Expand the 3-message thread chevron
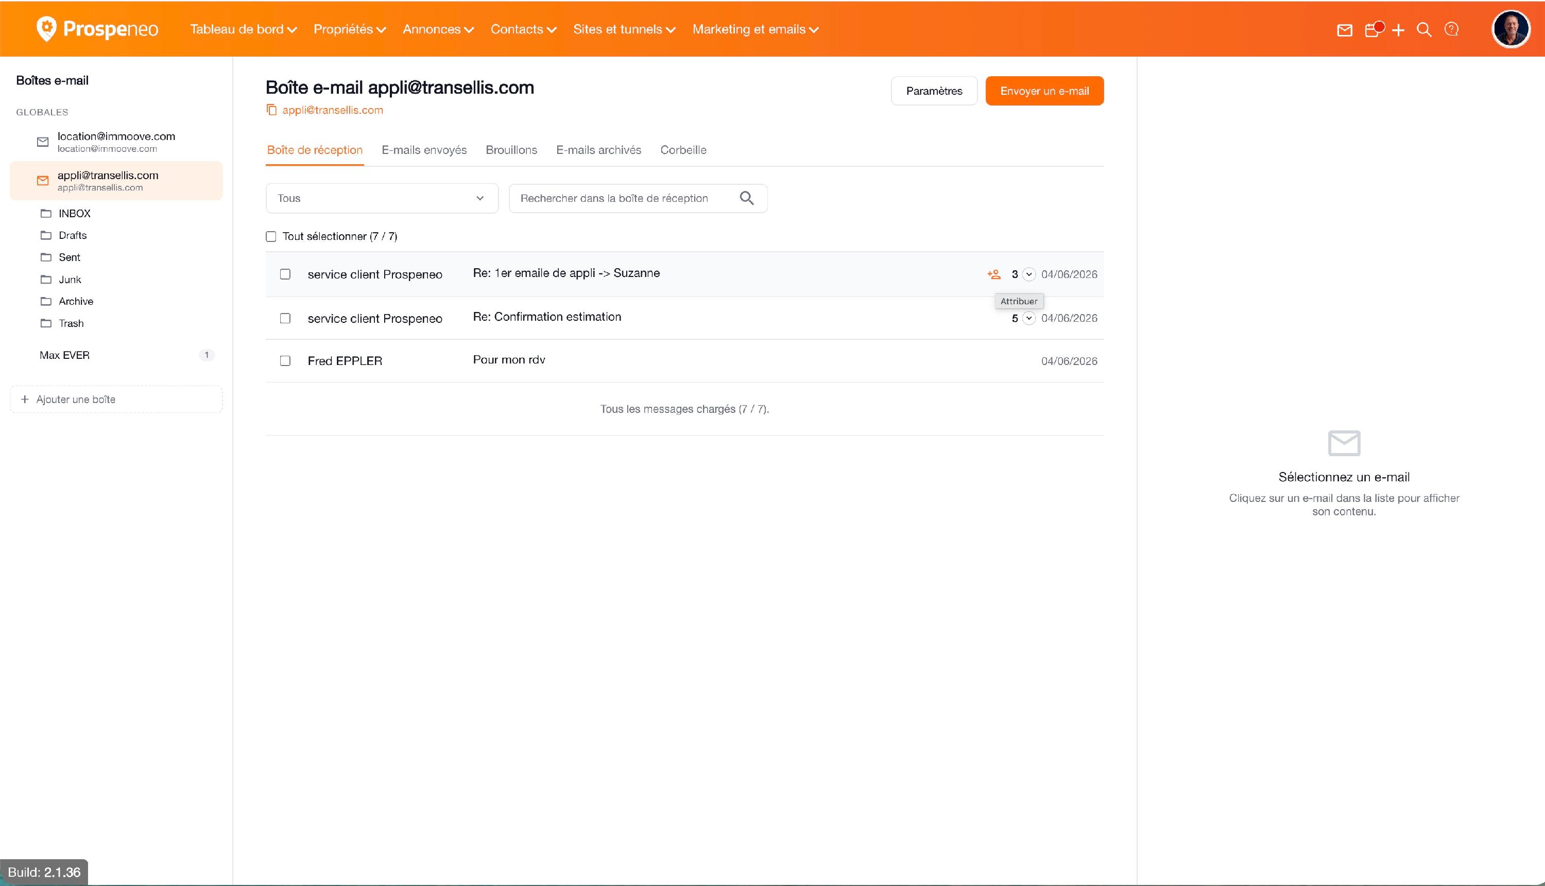This screenshot has height=886, width=1545. click(x=1029, y=274)
